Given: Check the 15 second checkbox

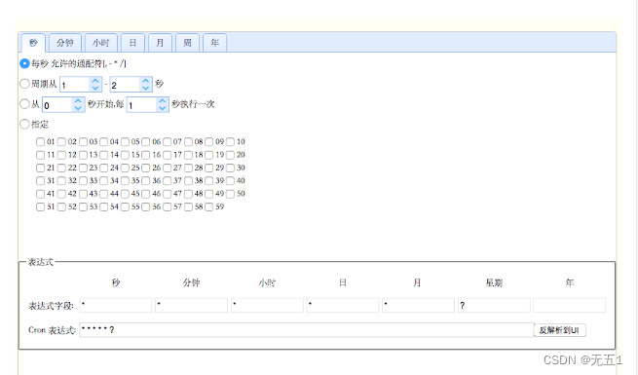Looking at the screenshot, I should [x=125, y=155].
